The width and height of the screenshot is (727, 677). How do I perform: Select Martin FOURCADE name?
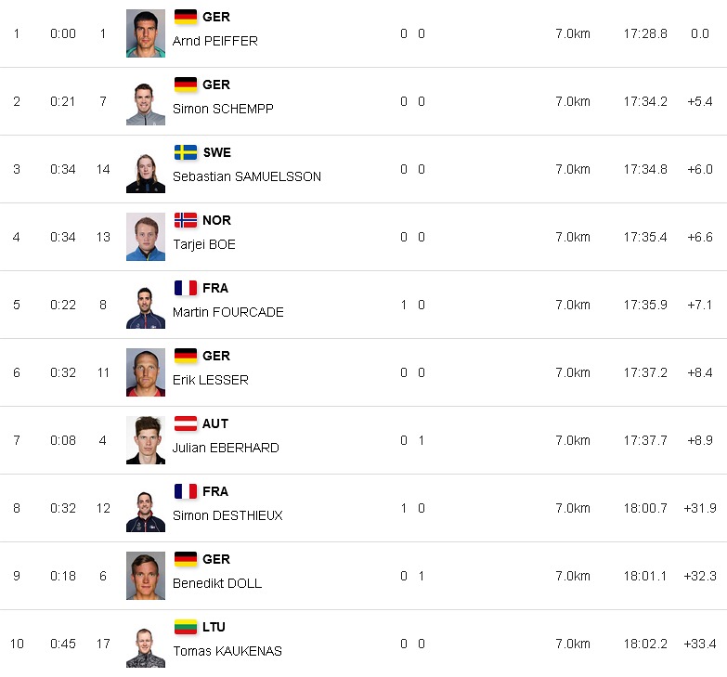click(227, 312)
